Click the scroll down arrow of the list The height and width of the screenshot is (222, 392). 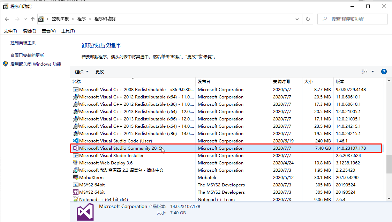(389, 199)
